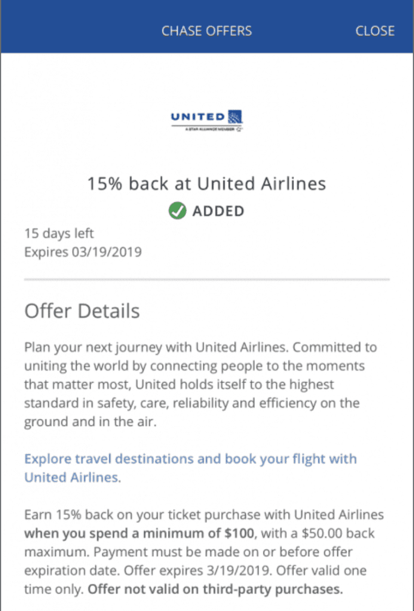The width and height of the screenshot is (414, 611).
Task: Click the Star Alliance member tagline under the logo
Action: point(205,128)
